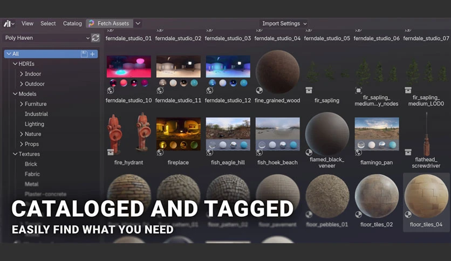Select the Fabric texture catalog
Image resolution: width=451 pixels, height=261 pixels.
(32, 174)
